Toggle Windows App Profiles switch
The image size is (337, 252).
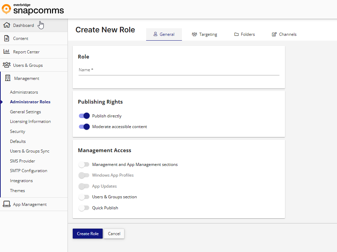coord(84,175)
